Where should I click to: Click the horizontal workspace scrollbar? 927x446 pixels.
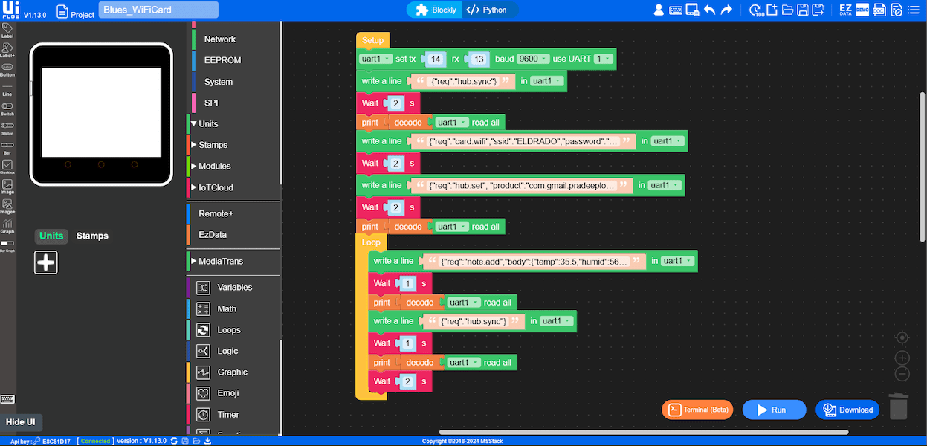[644, 432]
